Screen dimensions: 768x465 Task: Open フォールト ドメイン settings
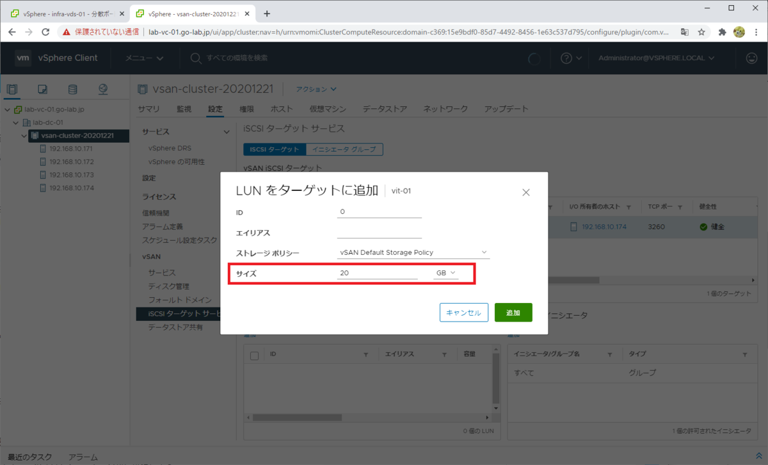click(180, 300)
